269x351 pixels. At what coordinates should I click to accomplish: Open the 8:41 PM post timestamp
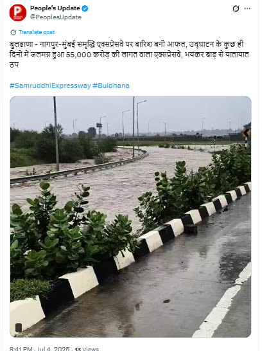pyautogui.click(x=39, y=349)
